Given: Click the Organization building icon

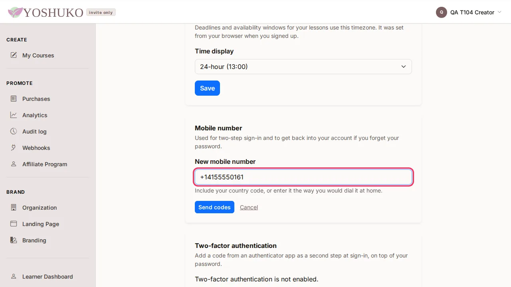Looking at the screenshot, I should pos(14,207).
